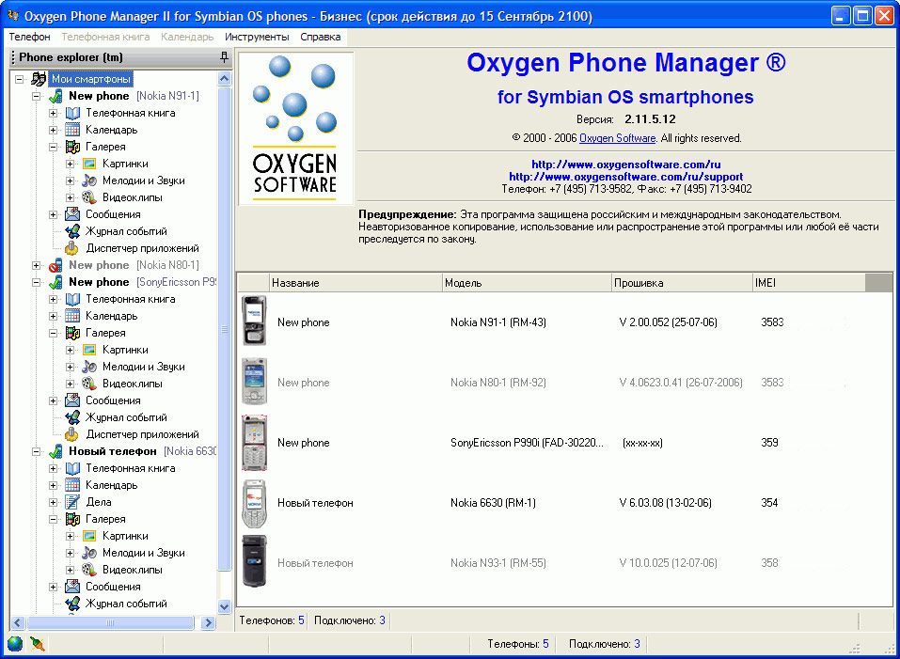Collapse the My smartphones root node
The image size is (900, 659).
click(20, 79)
